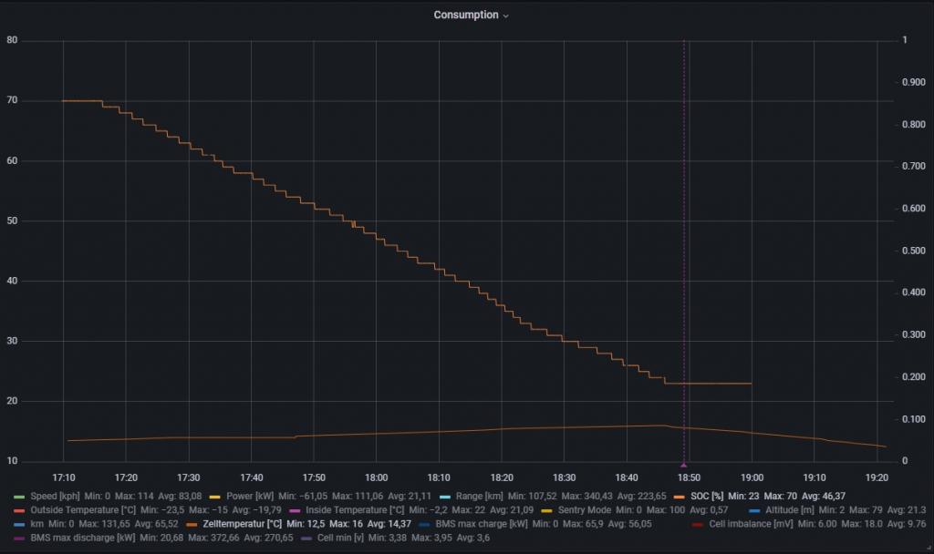Click the BMS max discharge [kW] label
Image resolution: width=934 pixels, height=554 pixels.
tap(83, 538)
